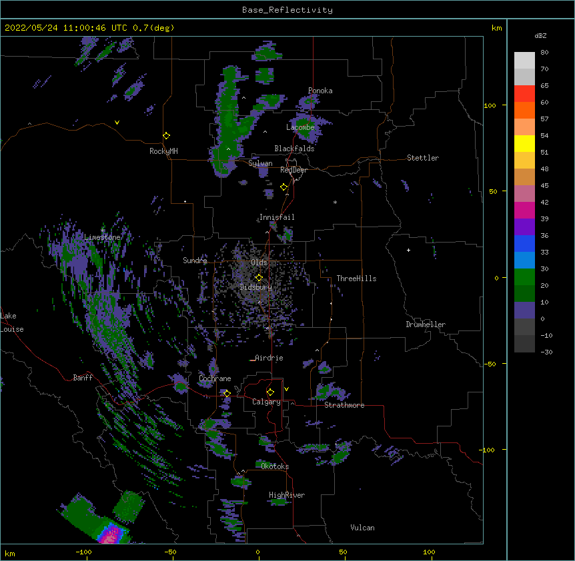Click the Sundre label
575x561 pixels.
click(x=195, y=261)
